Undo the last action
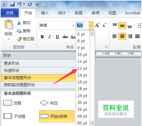The width and height of the screenshot is (142, 126). click(x=19, y=4)
